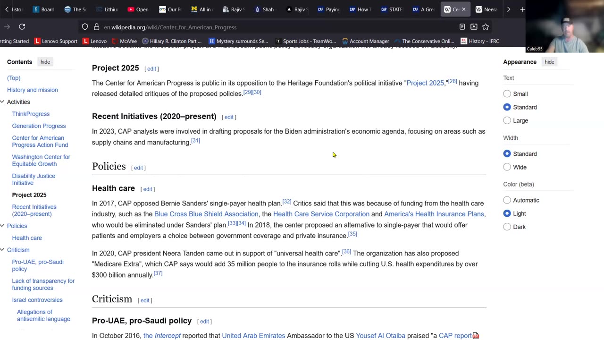
Task: Open the tracking protection shield icon
Action: 85,27
